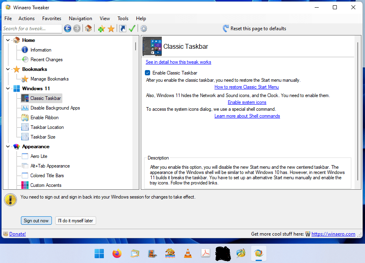Screen dimensions: 365x263
Task: Open the Tools menu
Action: (x=123, y=19)
